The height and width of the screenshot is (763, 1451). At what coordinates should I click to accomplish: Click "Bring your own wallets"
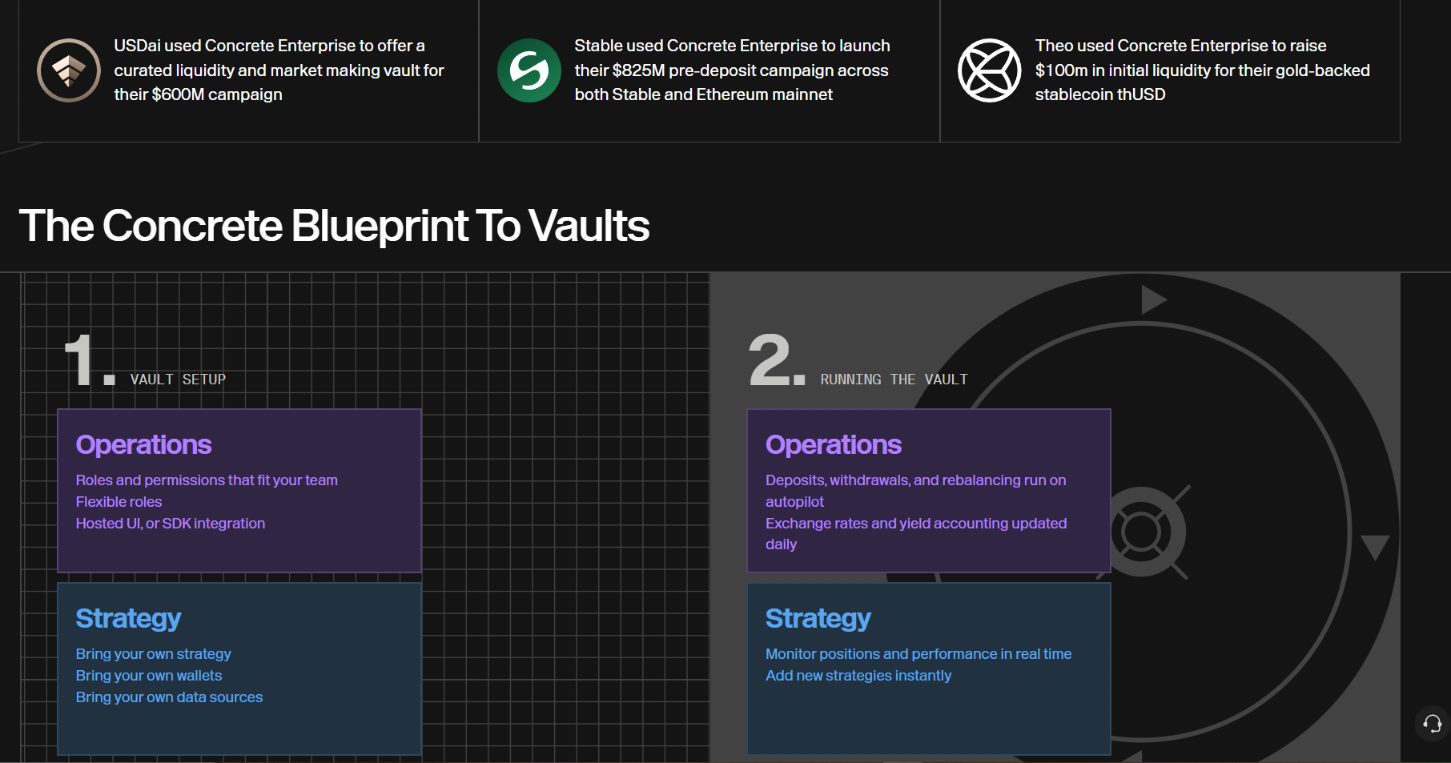click(149, 676)
